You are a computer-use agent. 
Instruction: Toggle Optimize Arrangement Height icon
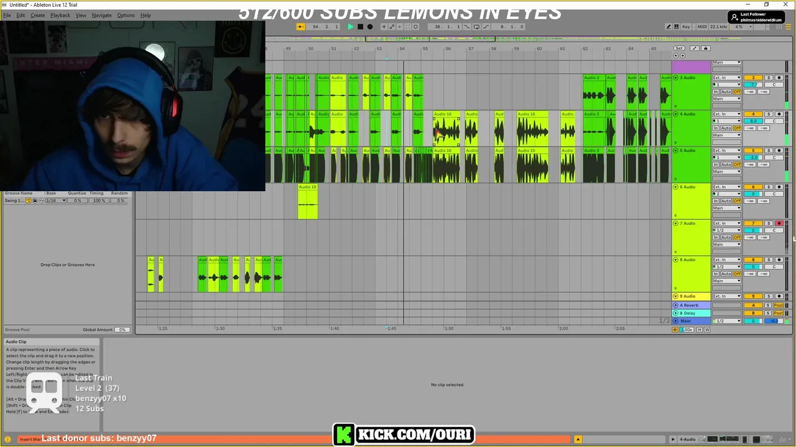click(695, 48)
